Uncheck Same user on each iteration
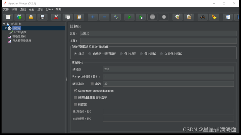Viewport: 241px width, 135px height. [75, 91]
